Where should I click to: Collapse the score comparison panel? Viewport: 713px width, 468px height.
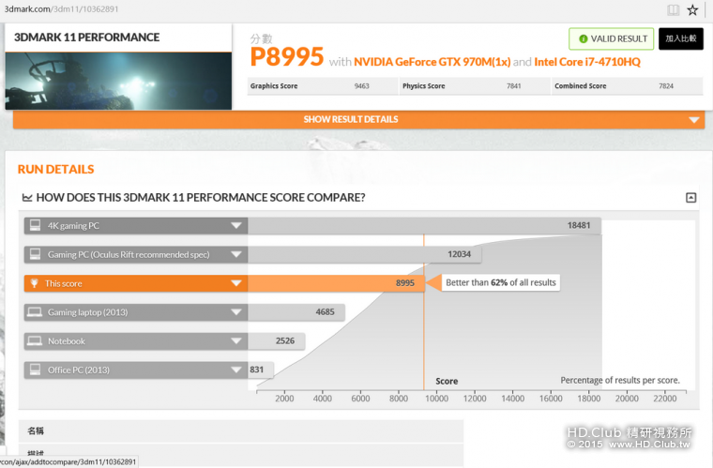[x=690, y=198]
